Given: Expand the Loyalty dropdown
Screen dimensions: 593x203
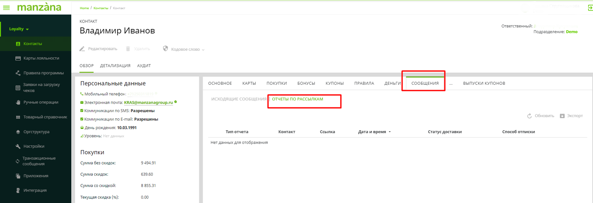Looking at the screenshot, I should pos(19,29).
